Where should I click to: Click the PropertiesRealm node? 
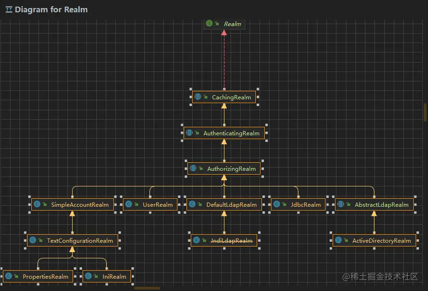(x=38, y=277)
